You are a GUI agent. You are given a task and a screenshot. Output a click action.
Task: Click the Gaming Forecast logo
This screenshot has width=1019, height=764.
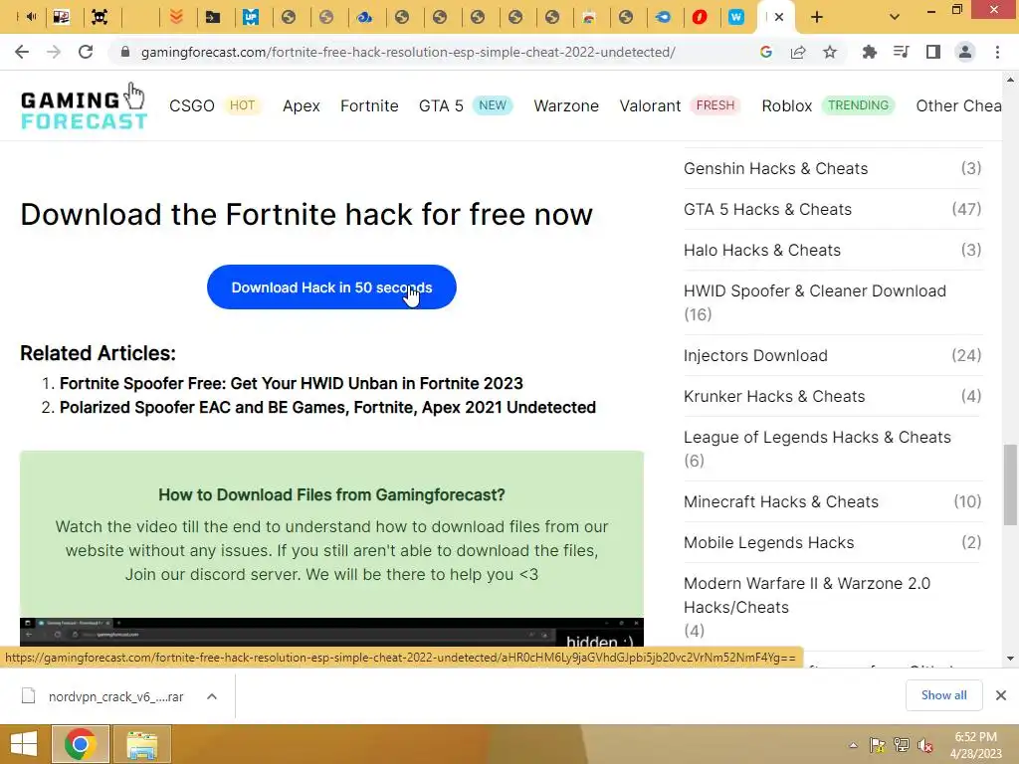[x=85, y=105]
